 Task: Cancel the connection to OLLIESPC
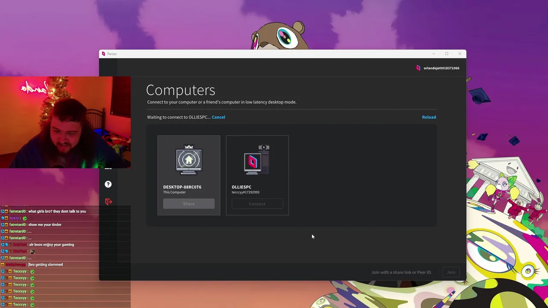(218, 117)
